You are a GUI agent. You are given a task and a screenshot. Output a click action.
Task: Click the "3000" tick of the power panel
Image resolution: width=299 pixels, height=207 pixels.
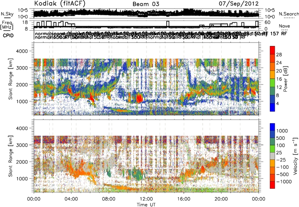(23, 68)
